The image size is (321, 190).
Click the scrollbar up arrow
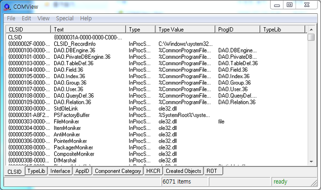tap(311, 30)
